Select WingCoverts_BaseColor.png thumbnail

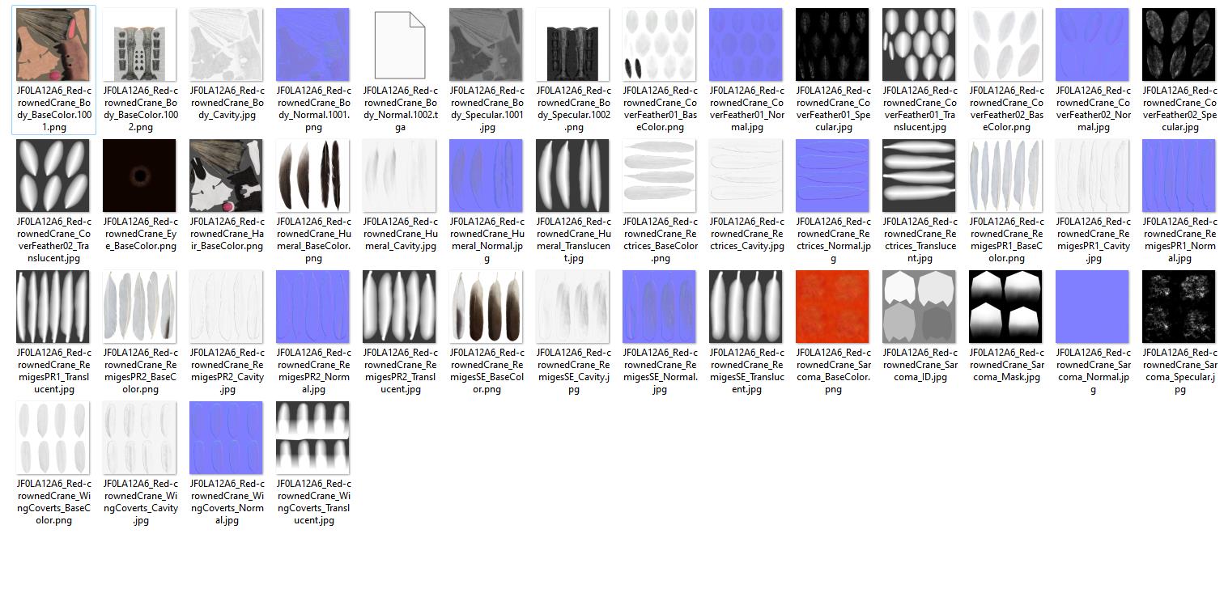pyautogui.click(x=53, y=438)
